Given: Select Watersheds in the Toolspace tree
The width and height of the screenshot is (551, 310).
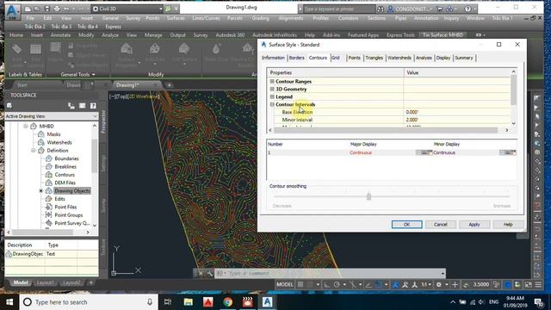Looking at the screenshot, I should click(x=59, y=142).
